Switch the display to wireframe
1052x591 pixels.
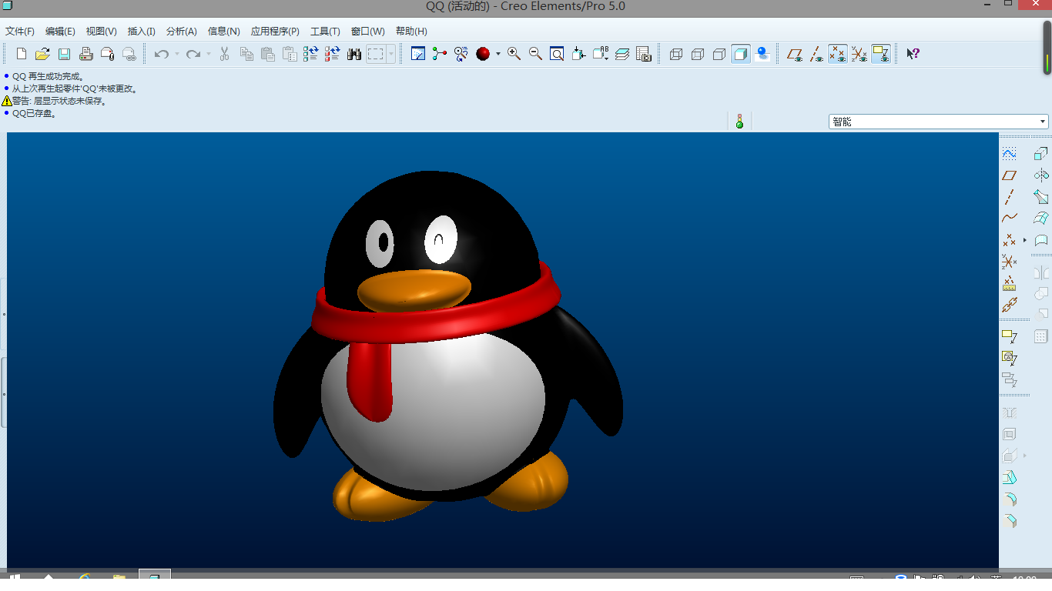pyautogui.click(x=676, y=54)
